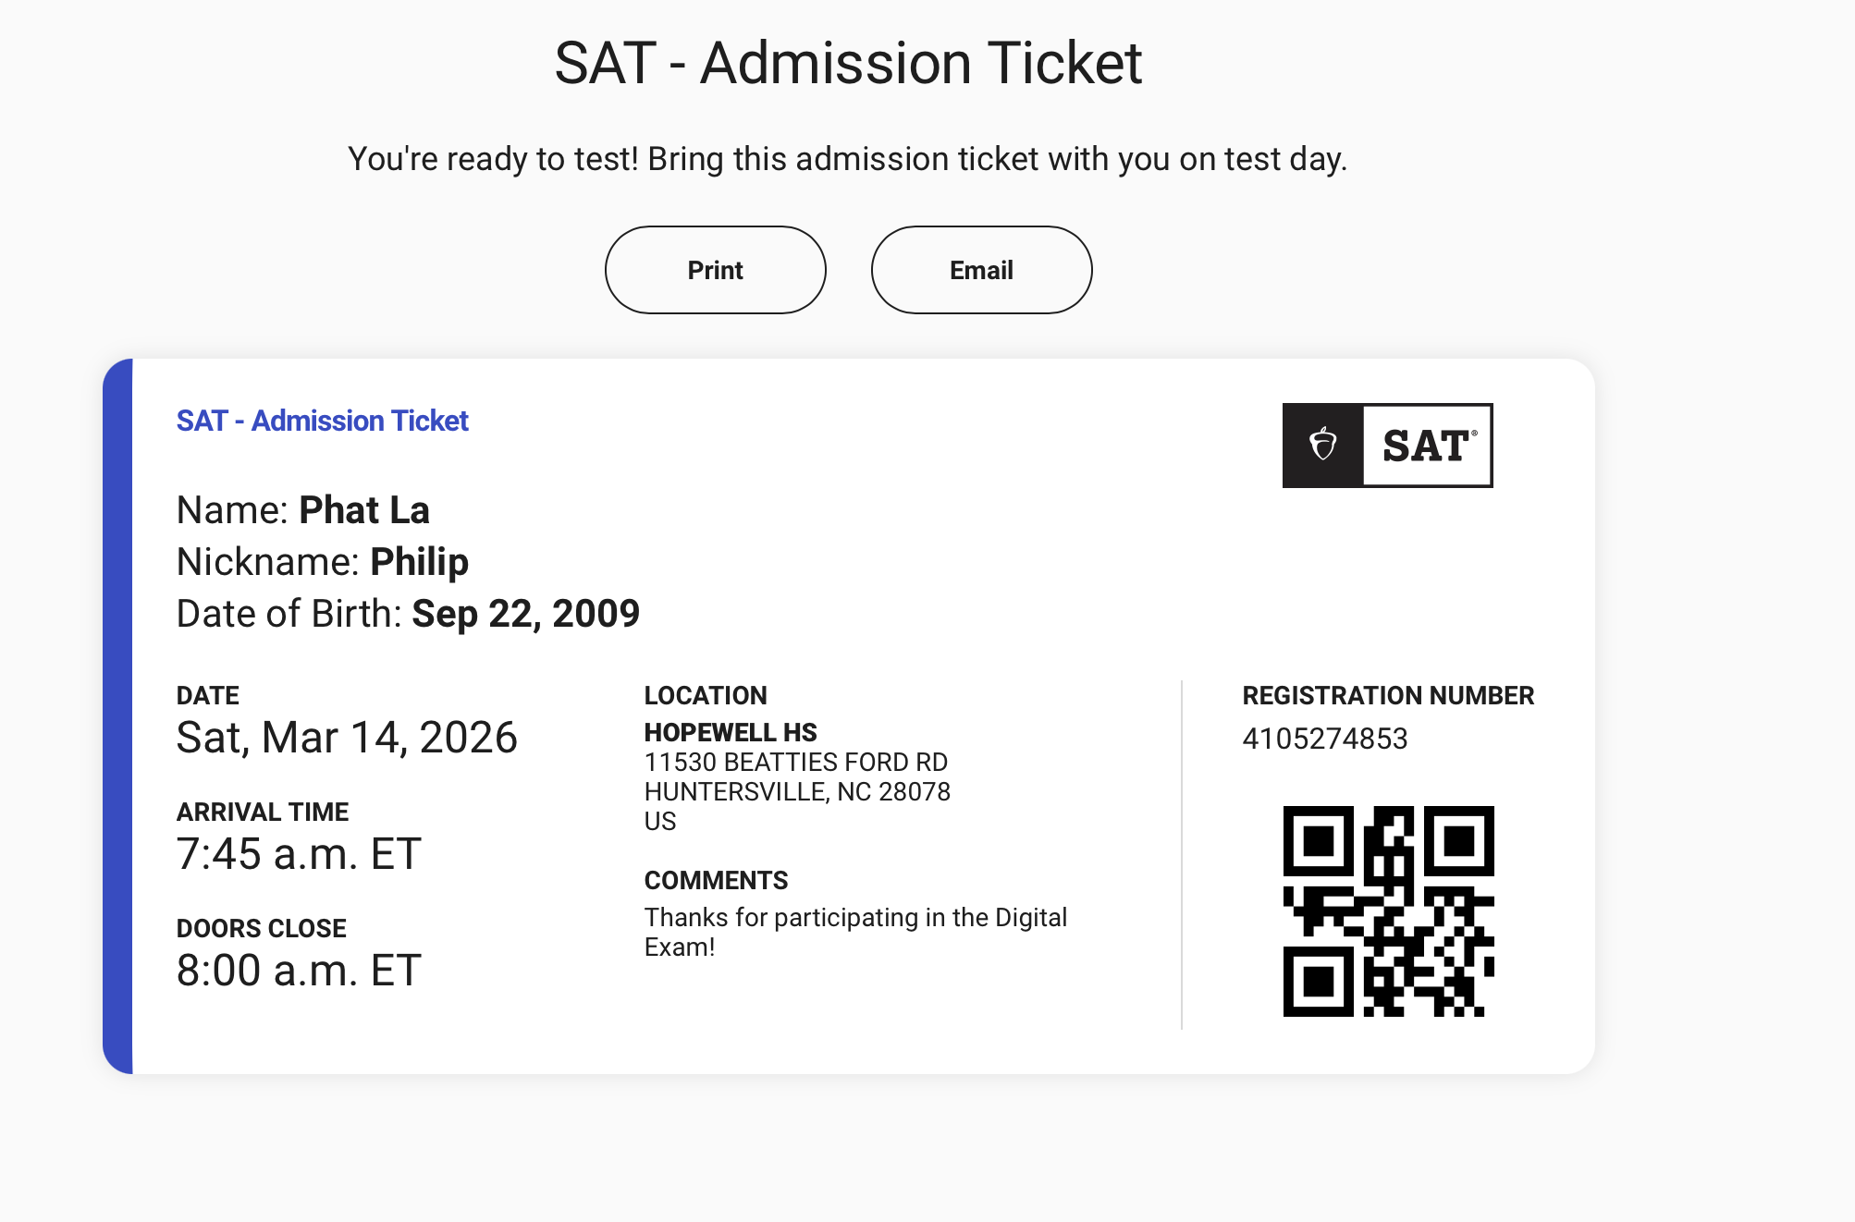Click the REGISTRATION NUMBER label
Screen dimensions: 1855x1222
(1387, 695)
